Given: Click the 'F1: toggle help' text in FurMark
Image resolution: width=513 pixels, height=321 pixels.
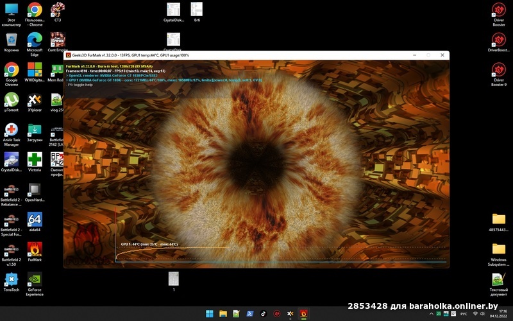Looking at the screenshot, I should [x=80, y=85].
